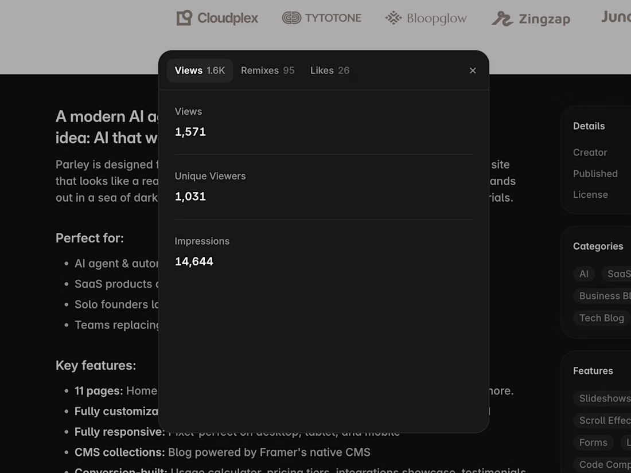Image resolution: width=631 pixels, height=473 pixels.
Task: Click the Unique Viewers label
Action: pyautogui.click(x=210, y=176)
